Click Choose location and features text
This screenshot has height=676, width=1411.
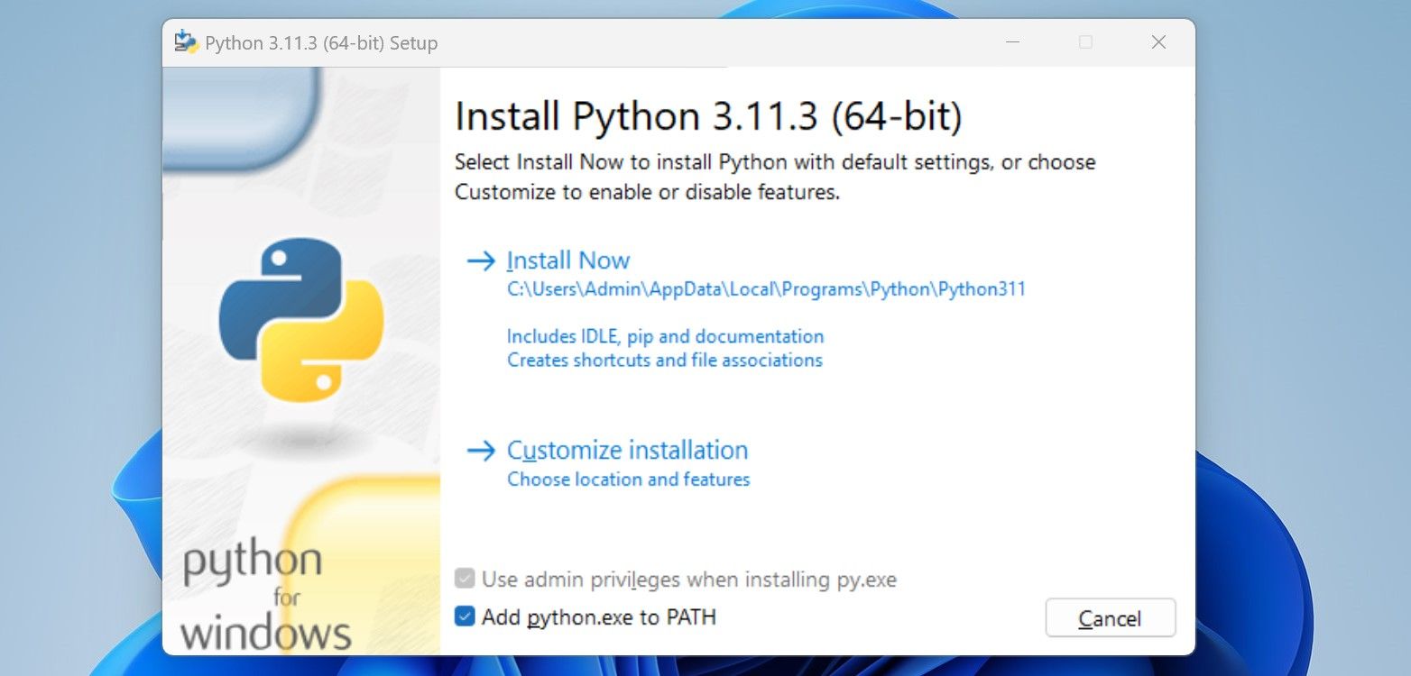pyautogui.click(x=628, y=480)
